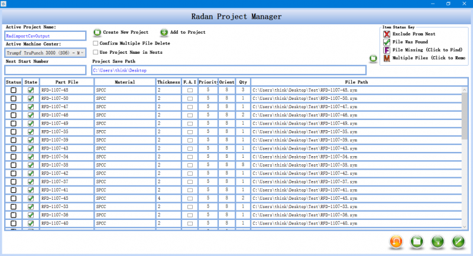Click the Active Project Name field
This screenshot has width=473, height=256.
point(46,35)
